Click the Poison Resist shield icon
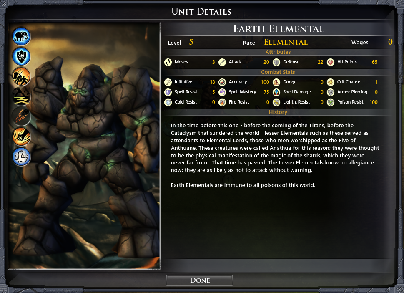Image resolution: width=404 pixels, height=293 pixels. (x=331, y=102)
